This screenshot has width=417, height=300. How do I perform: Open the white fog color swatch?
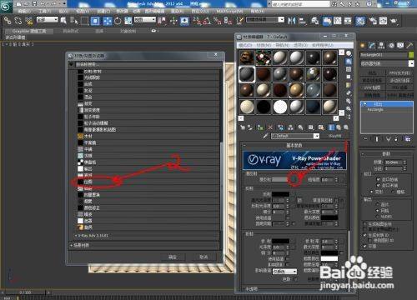pos(329,258)
